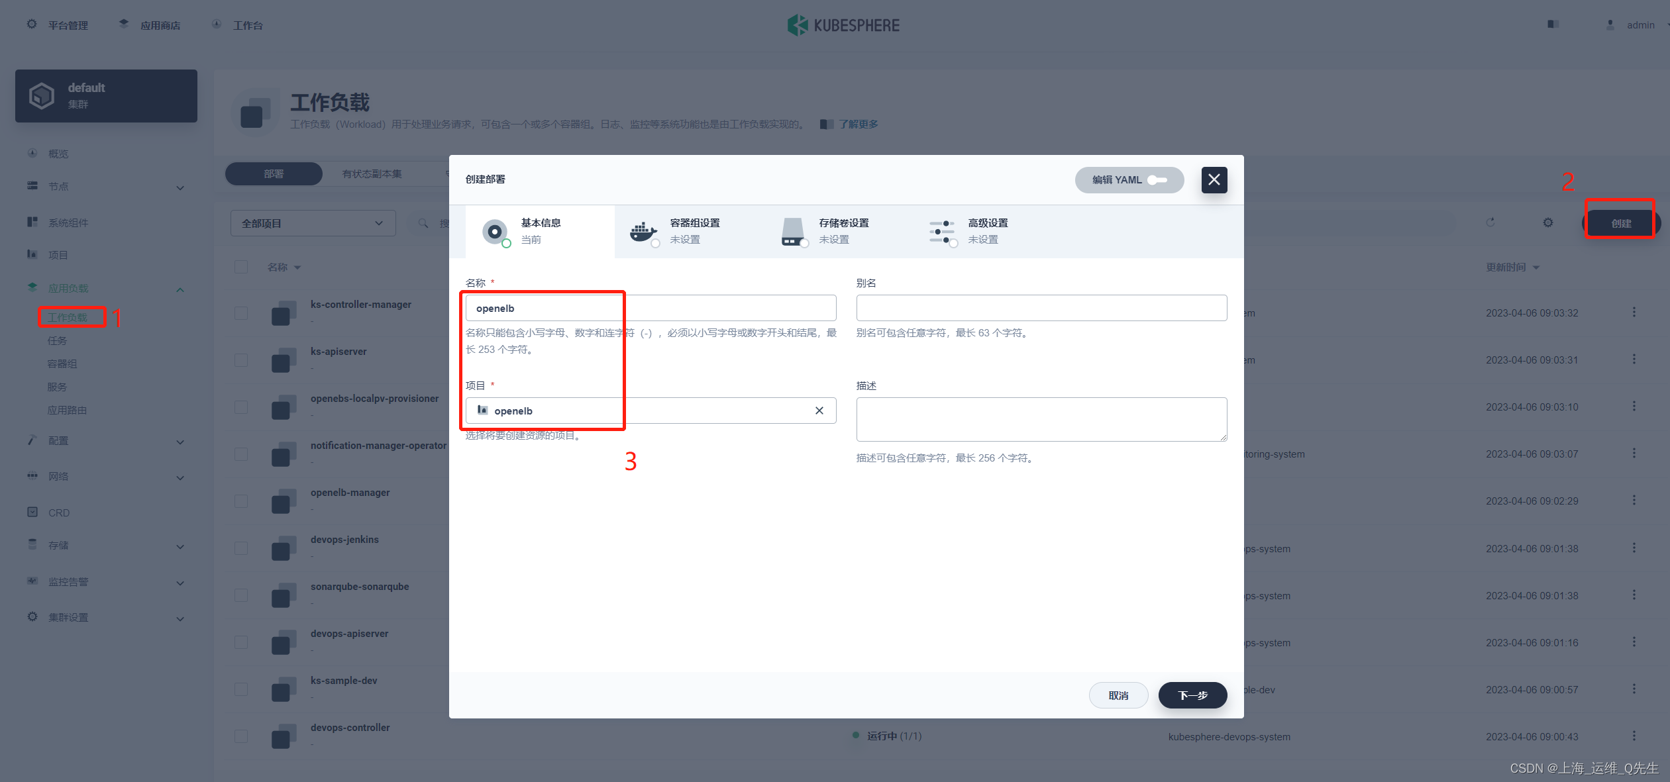Click the 创建 button in the workloads list
Image resolution: width=1670 pixels, height=782 pixels.
[1621, 223]
